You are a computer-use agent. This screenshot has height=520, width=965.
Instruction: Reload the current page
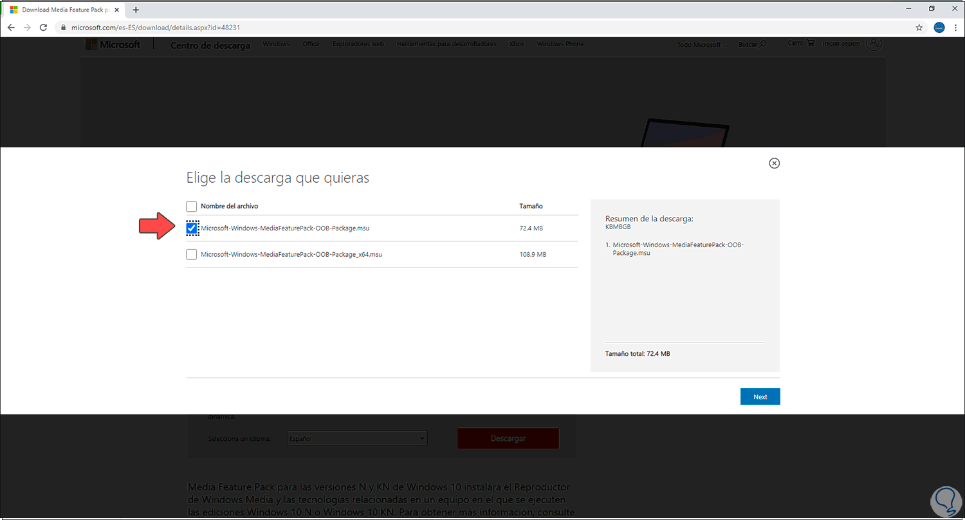pos(43,28)
